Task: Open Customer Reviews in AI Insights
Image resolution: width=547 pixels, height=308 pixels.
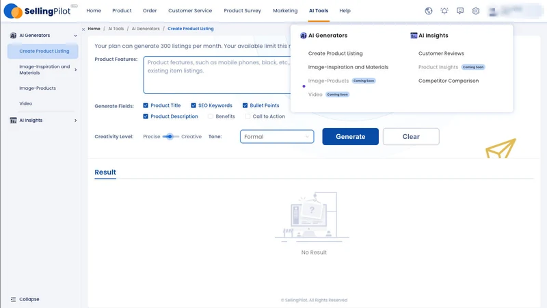Action: [441, 53]
